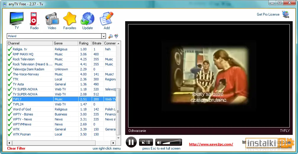The width and height of the screenshot is (298, 154).
Task: Click green checkmark next to WPTVMNews
Action: pos(10,124)
